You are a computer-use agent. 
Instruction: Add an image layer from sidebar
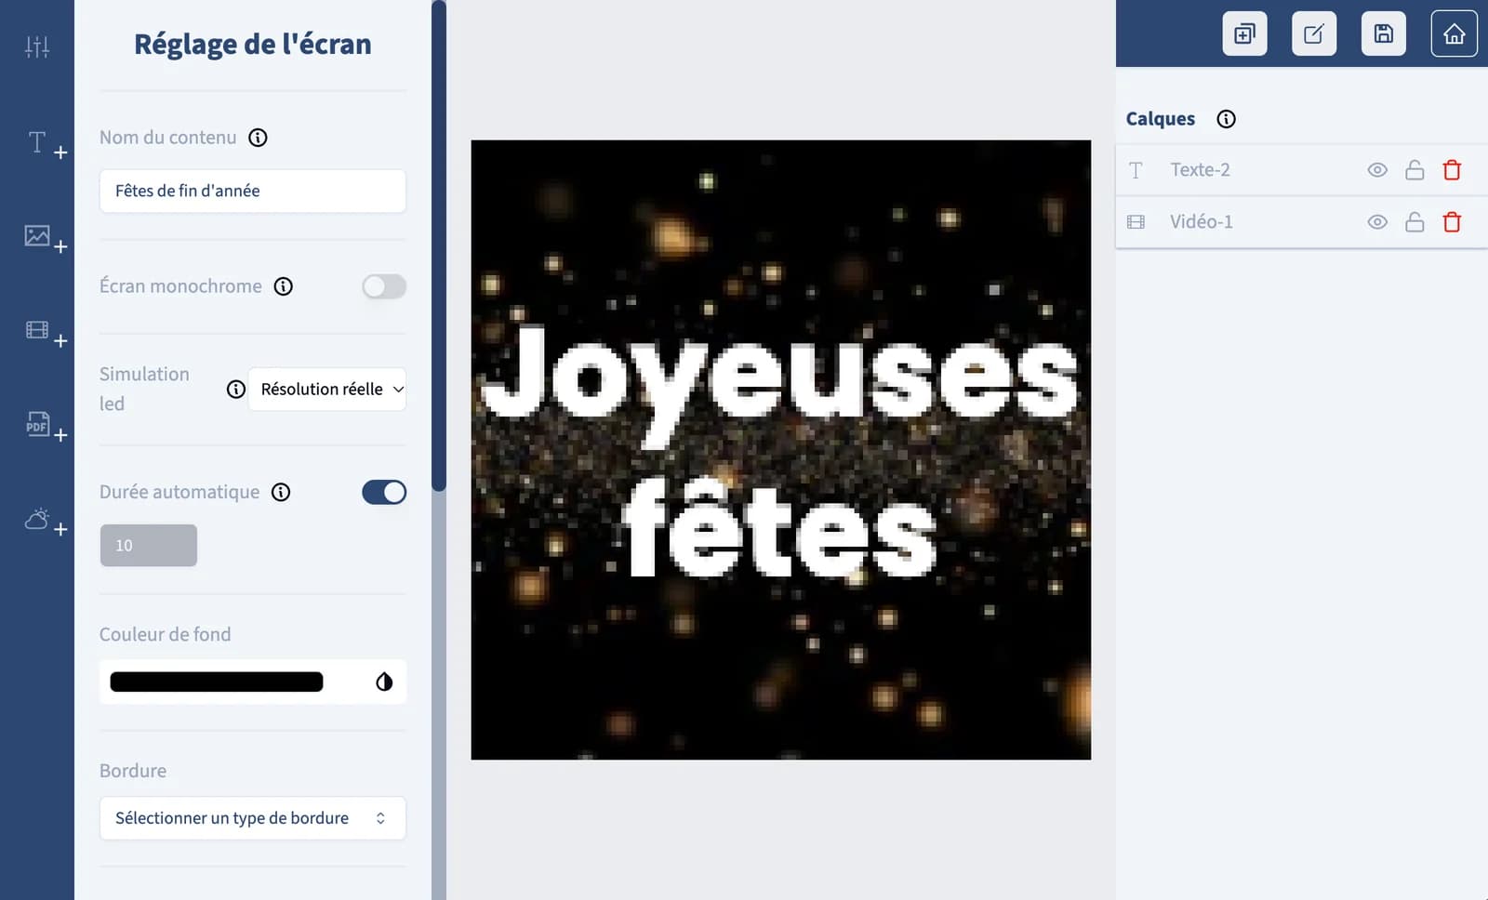[x=46, y=238]
